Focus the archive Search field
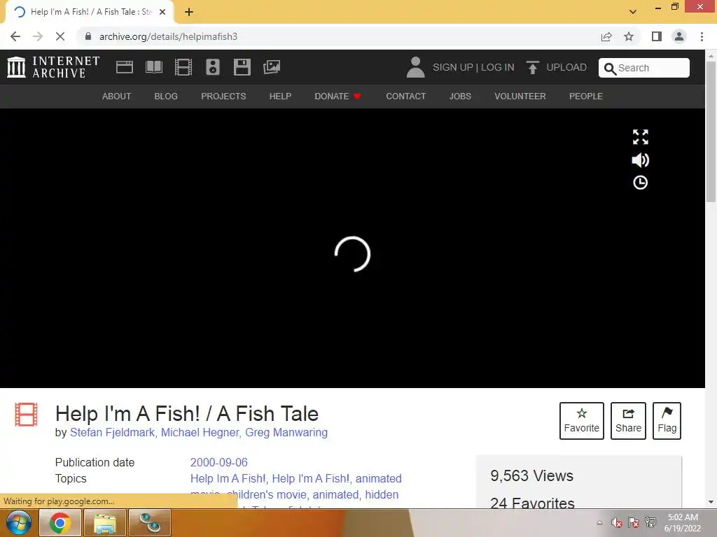The image size is (717, 537). (x=644, y=68)
